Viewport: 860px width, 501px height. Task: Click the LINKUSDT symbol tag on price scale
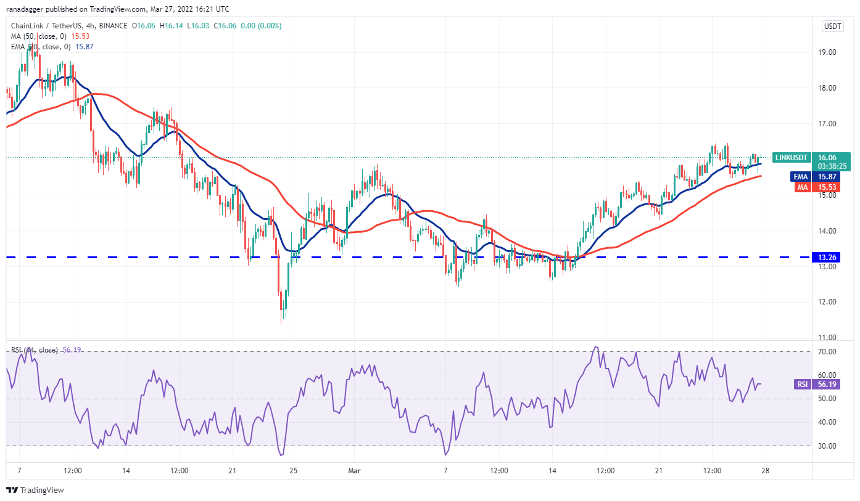point(790,158)
